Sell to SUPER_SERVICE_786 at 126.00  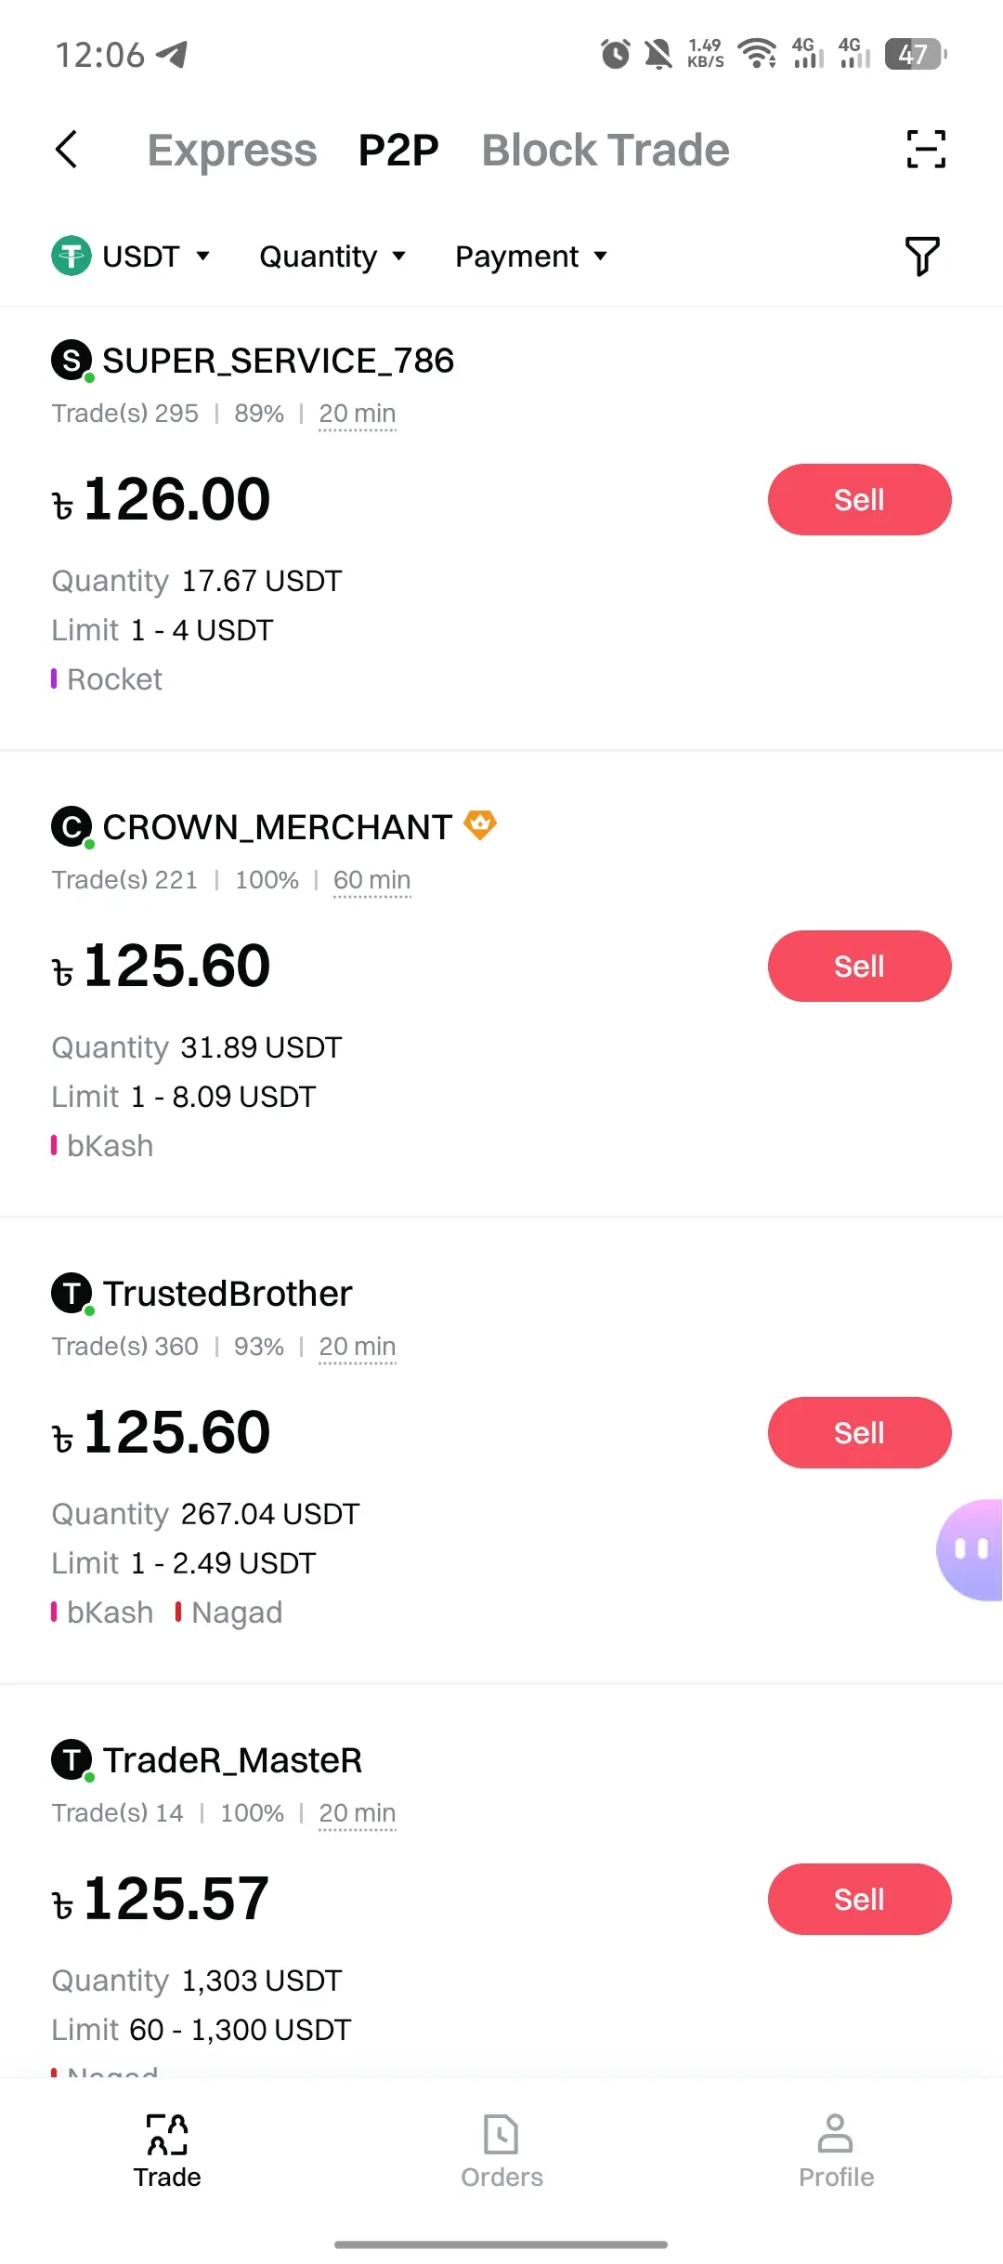(859, 500)
